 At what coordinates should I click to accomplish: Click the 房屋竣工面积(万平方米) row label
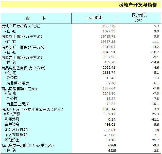(x=22, y=57)
